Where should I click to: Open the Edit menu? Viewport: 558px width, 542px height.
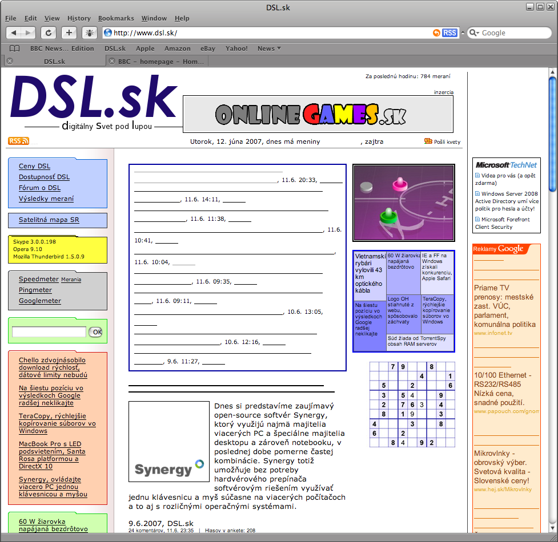[x=31, y=18]
